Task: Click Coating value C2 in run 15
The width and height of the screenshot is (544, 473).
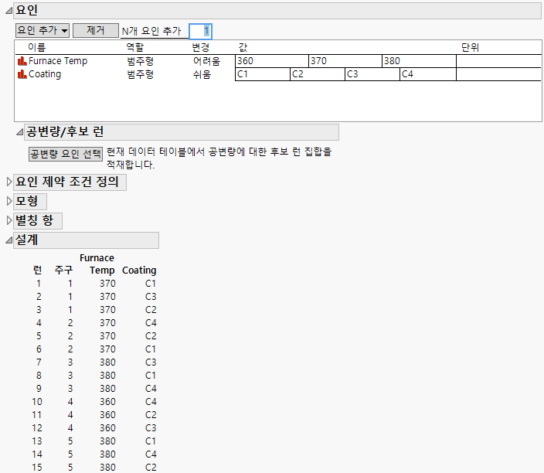Action: coord(151,468)
